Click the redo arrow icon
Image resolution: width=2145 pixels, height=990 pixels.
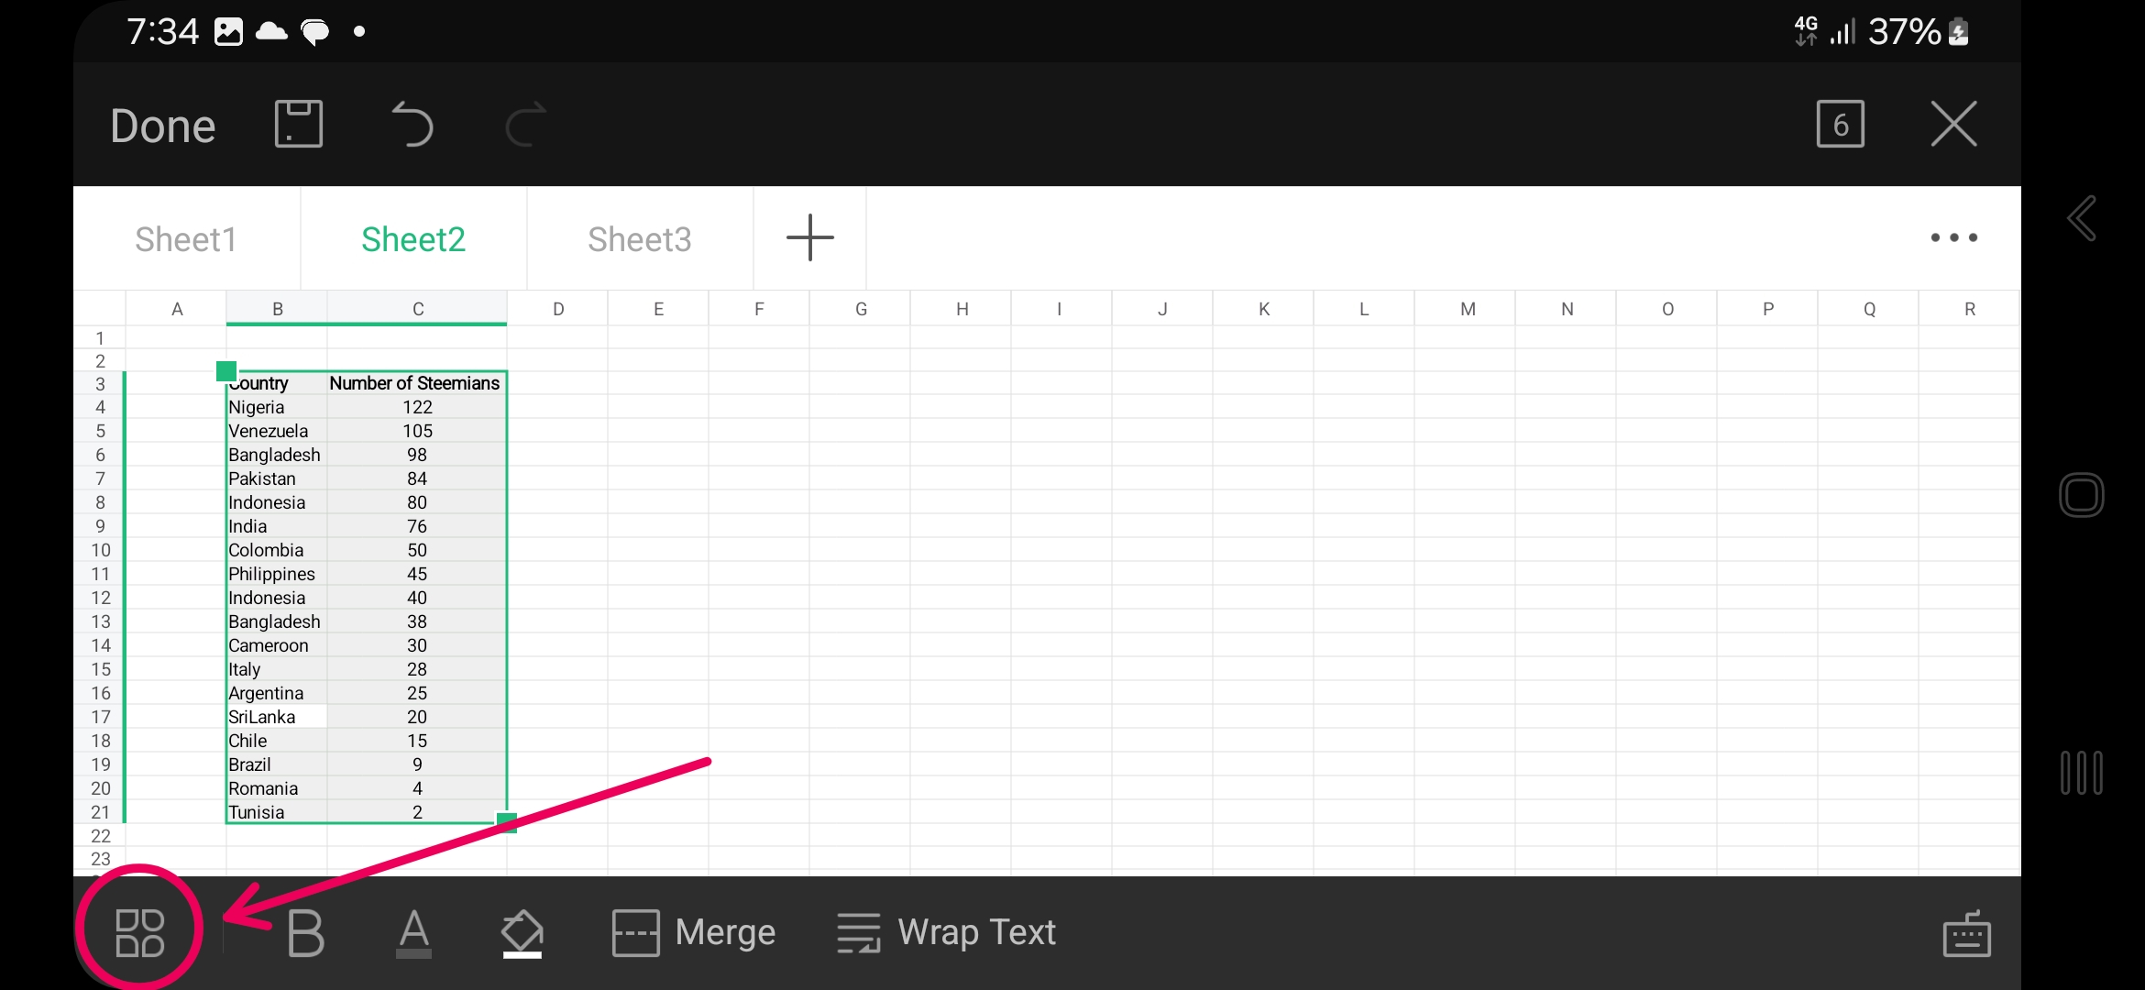point(526,124)
